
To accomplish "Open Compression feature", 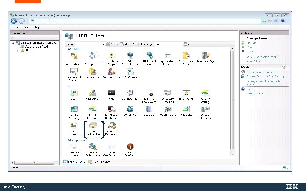I will [x=130, y=95].
